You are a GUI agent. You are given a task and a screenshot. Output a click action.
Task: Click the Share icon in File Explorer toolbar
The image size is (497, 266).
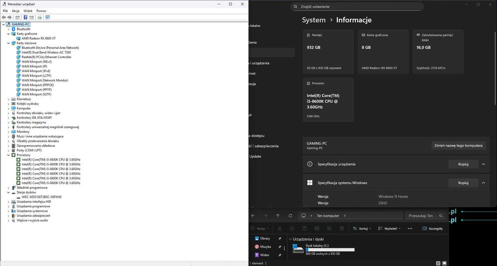(x=329, y=228)
